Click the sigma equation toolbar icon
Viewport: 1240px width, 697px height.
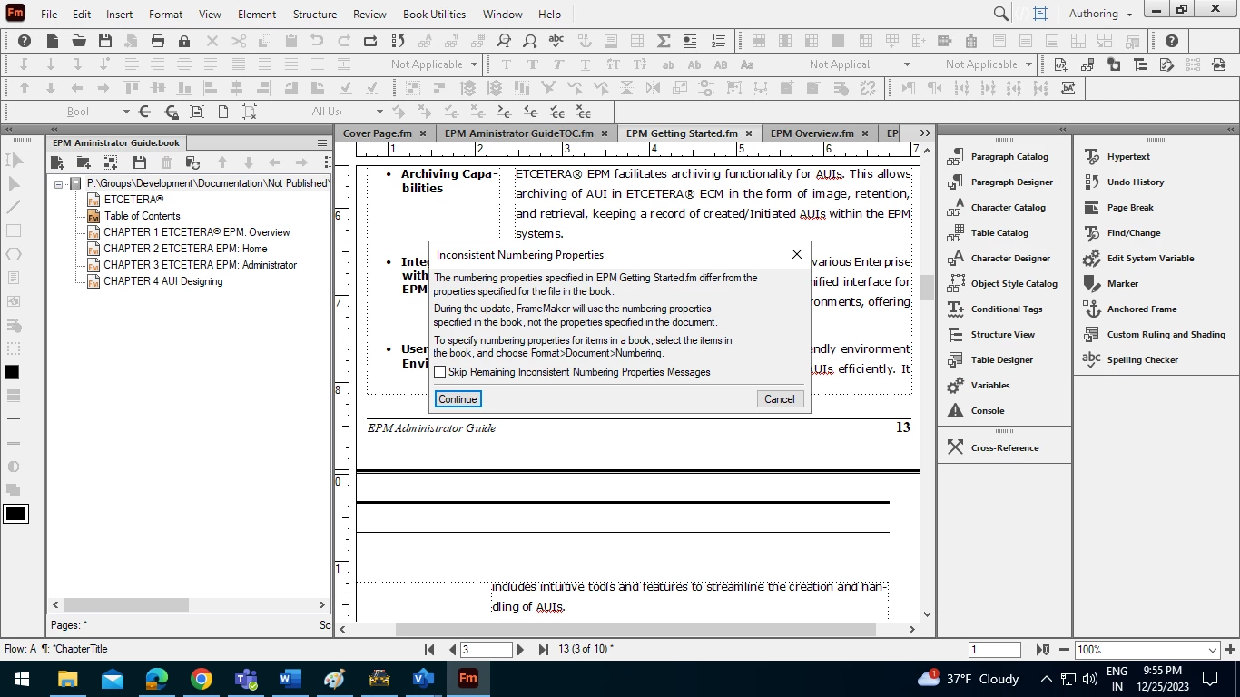[x=664, y=41]
